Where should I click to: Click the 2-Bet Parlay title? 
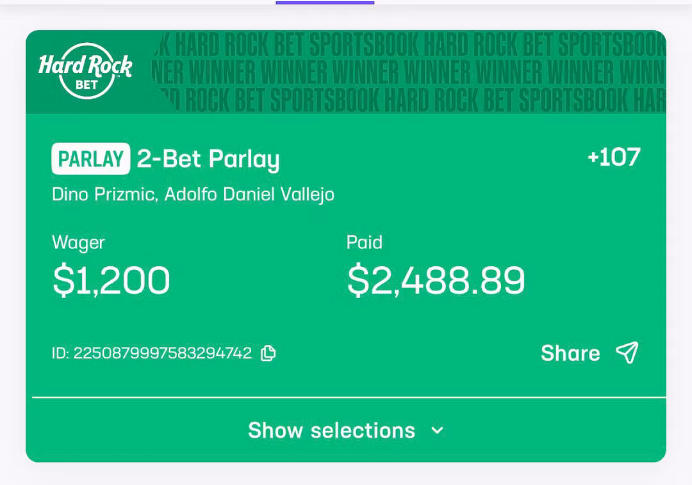pyautogui.click(x=208, y=159)
